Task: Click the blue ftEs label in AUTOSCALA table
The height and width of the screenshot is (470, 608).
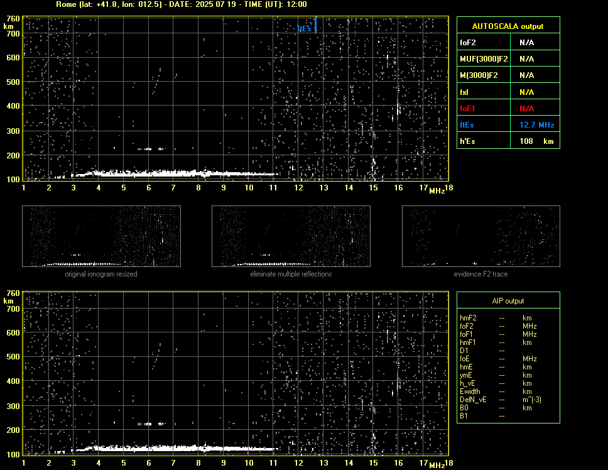Action: pos(467,125)
